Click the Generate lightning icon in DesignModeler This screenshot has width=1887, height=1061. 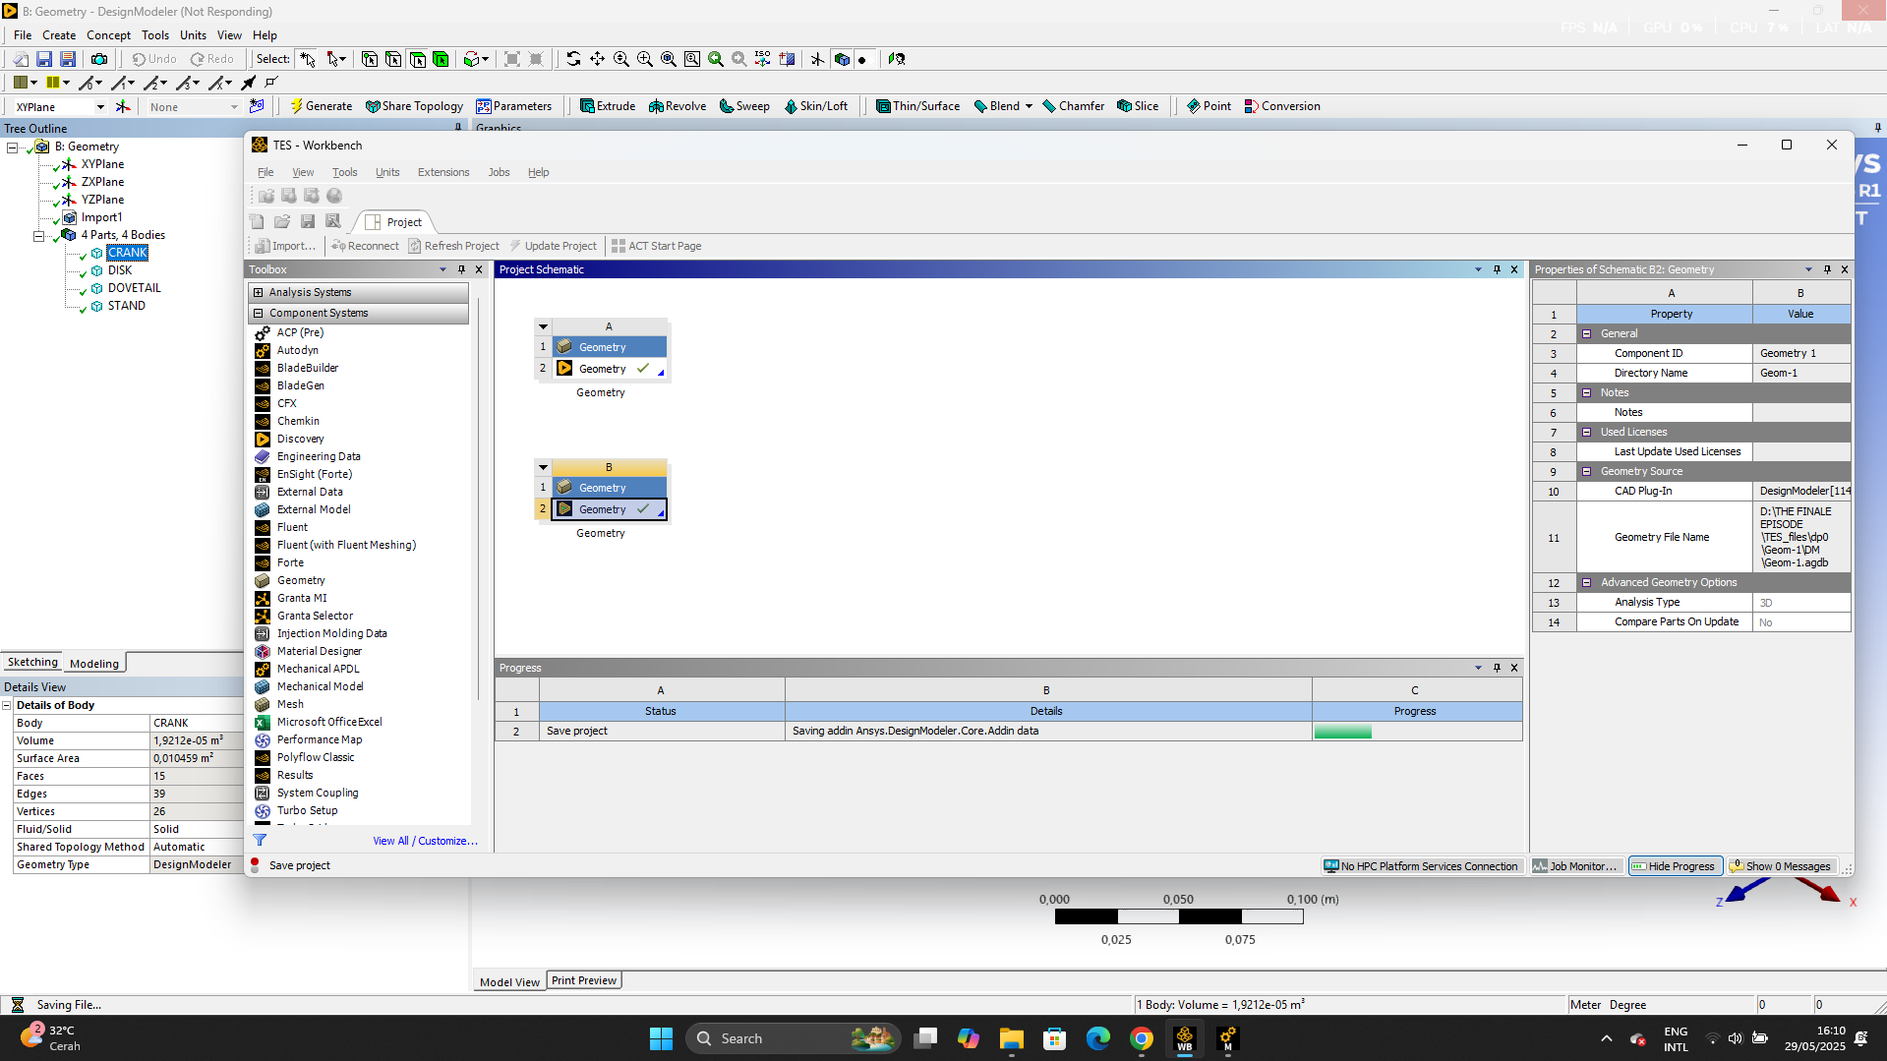coord(296,106)
